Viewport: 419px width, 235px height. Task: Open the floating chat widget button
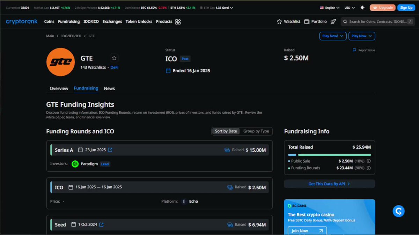coord(398,211)
